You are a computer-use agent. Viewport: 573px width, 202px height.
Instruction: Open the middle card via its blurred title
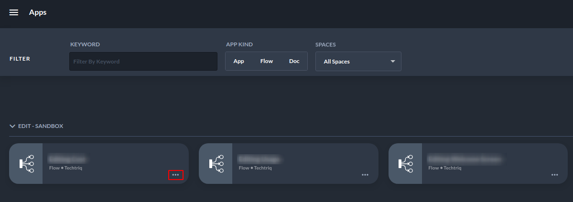coord(259,159)
